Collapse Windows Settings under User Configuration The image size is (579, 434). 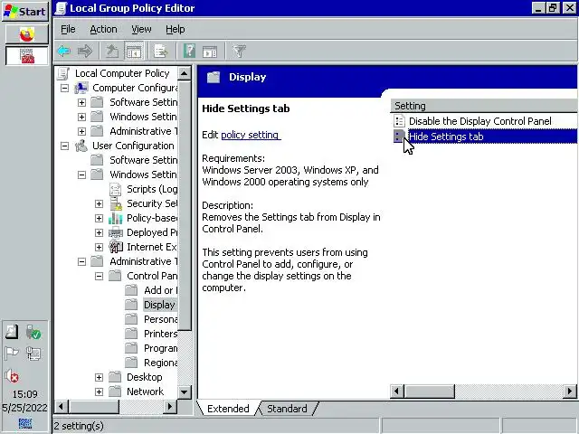tap(81, 175)
